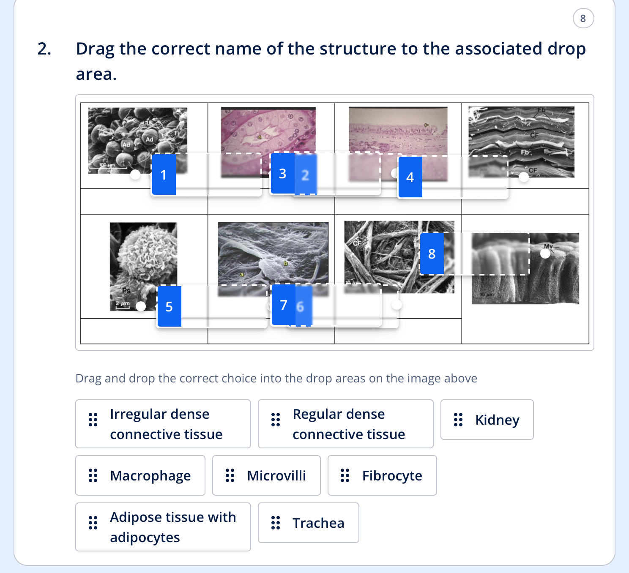Click the grip icon on Adipose tissue with adipocytes
The image size is (629, 573).
click(93, 527)
